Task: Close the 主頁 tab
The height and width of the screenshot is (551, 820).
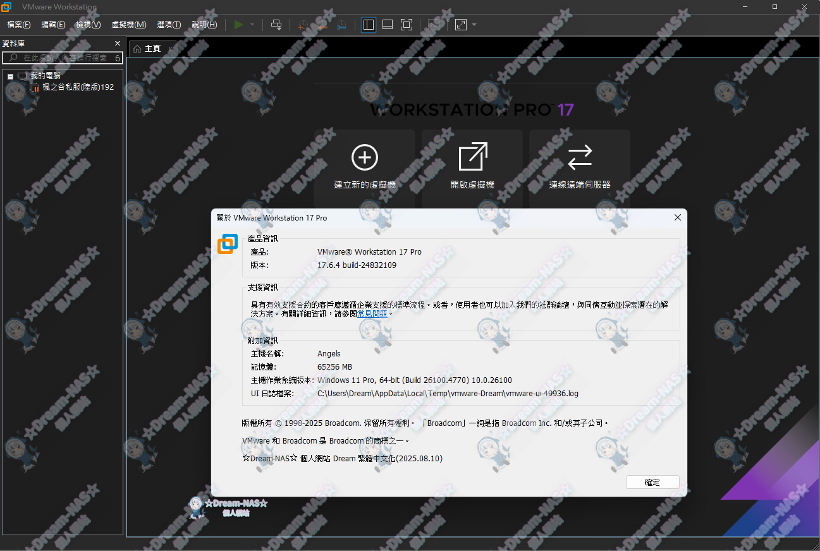Action: (x=170, y=49)
